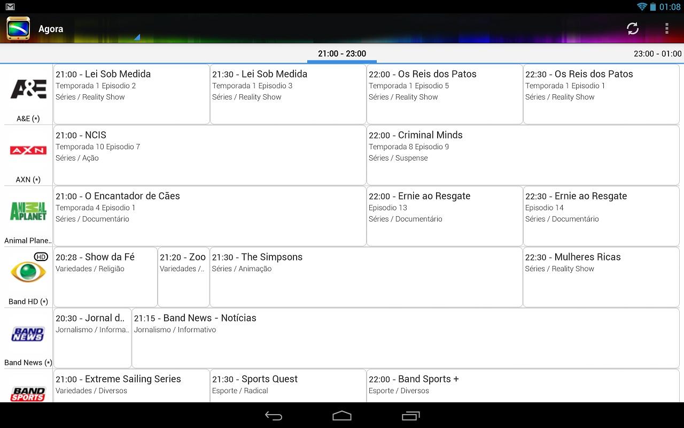Open the 21:30 The Simpsons program
Image resolution: width=684 pixels, height=428 pixels.
pos(366,277)
